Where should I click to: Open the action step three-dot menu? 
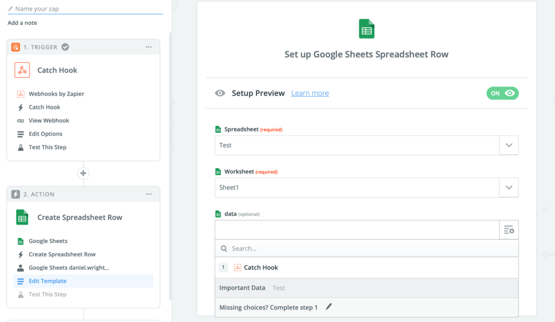[x=149, y=194]
